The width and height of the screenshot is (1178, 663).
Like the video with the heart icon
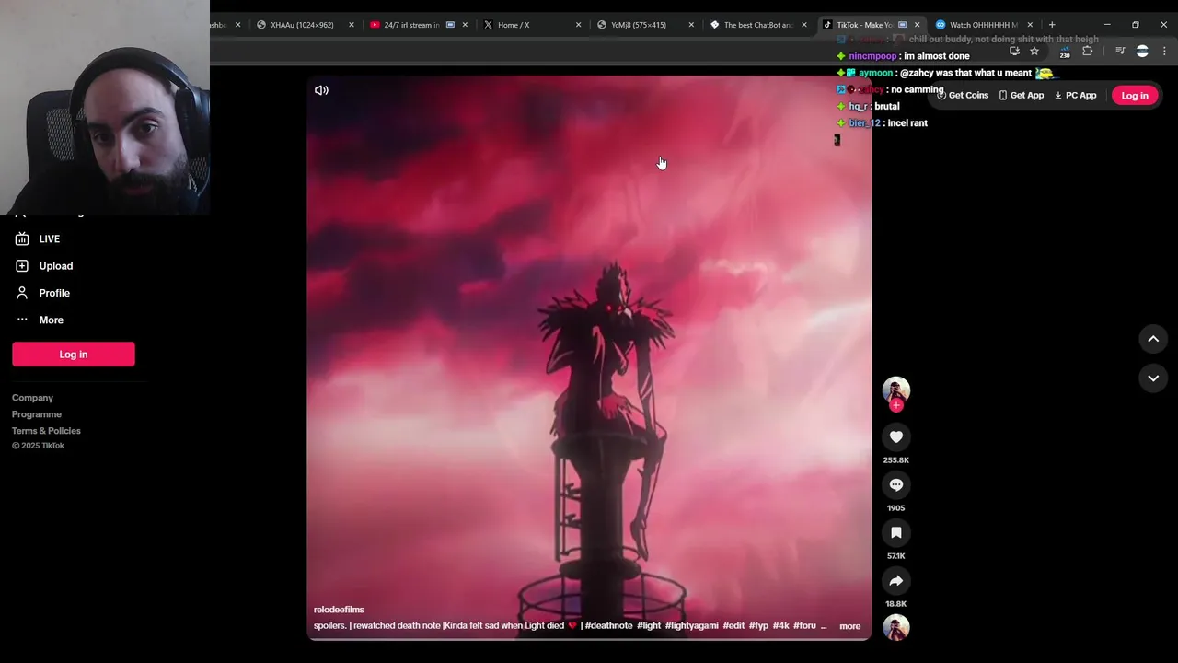[x=895, y=437]
